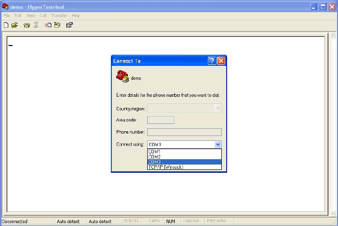338x226 pixels.
Task: Click the Properties toolbar icon
Action: pyautogui.click(x=69, y=25)
